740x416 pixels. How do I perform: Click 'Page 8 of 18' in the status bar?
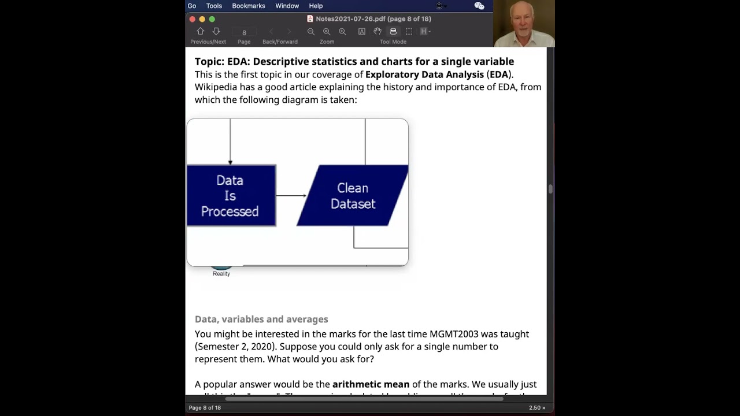(205, 408)
